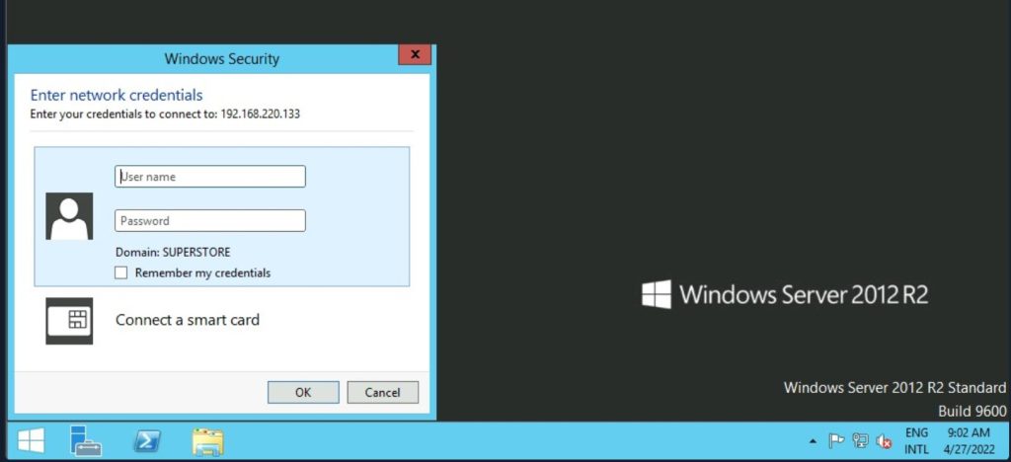1011x462 pixels.
Task: Click the smart card reader icon
Action: [69, 321]
